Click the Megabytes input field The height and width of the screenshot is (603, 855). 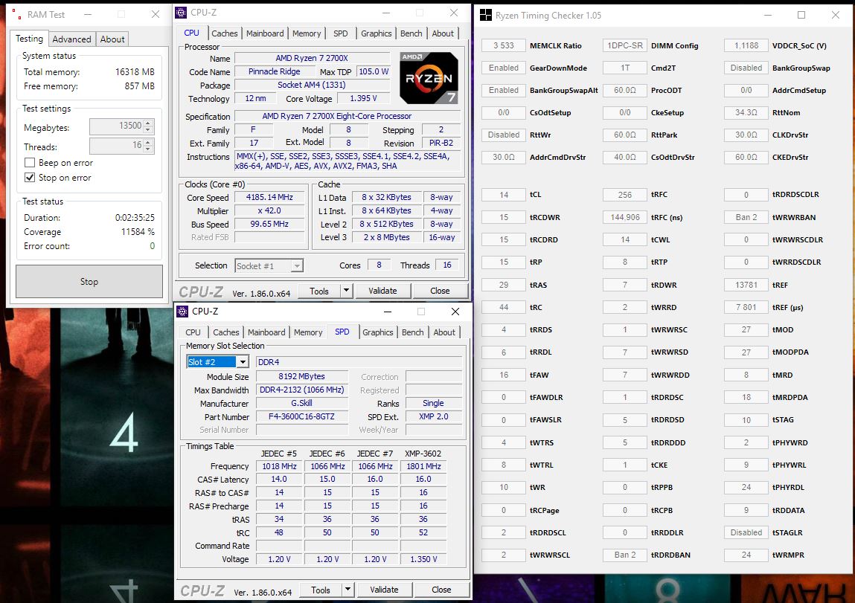[116, 126]
